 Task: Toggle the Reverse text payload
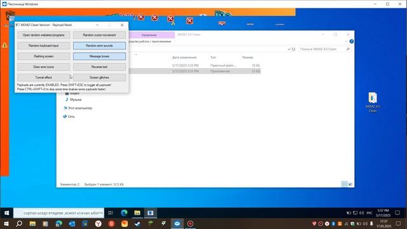(x=99, y=67)
